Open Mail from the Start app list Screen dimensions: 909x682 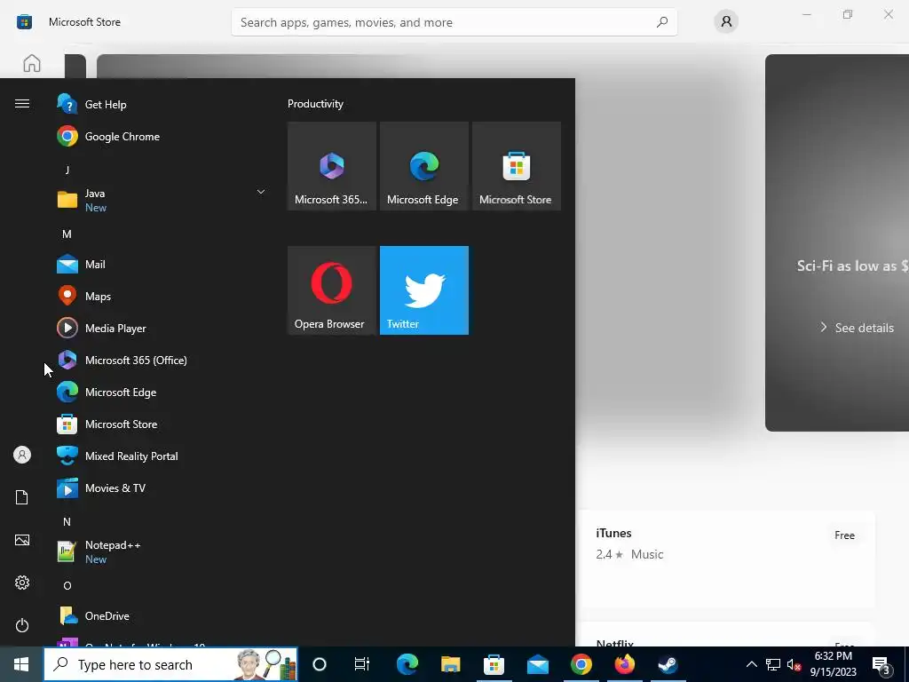click(x=162, y=265)
